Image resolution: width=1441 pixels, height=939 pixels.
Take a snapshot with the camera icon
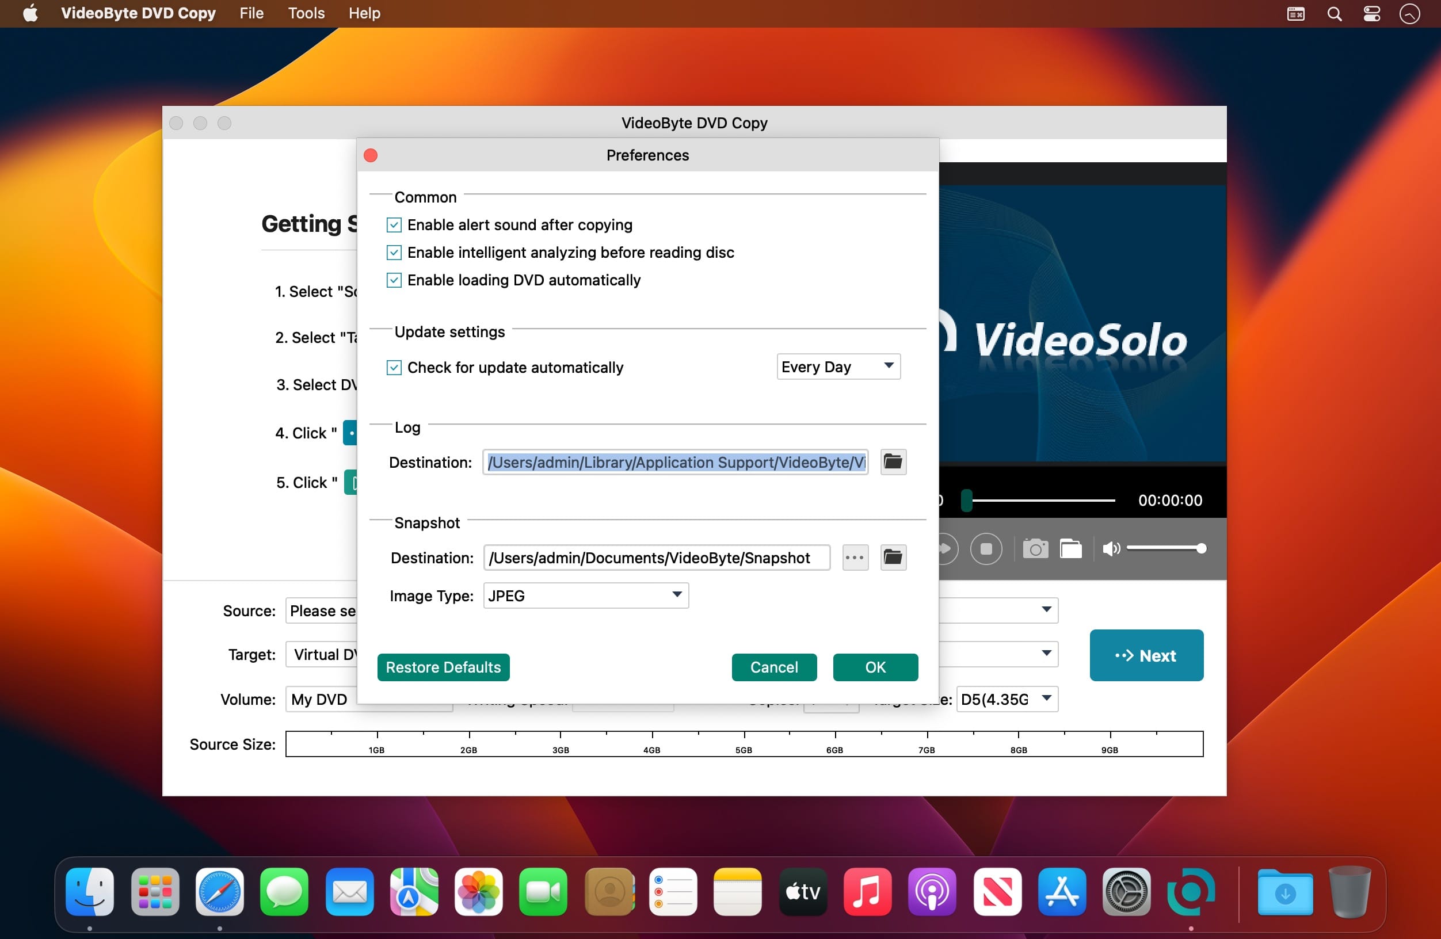click(x=1035, y=548)
